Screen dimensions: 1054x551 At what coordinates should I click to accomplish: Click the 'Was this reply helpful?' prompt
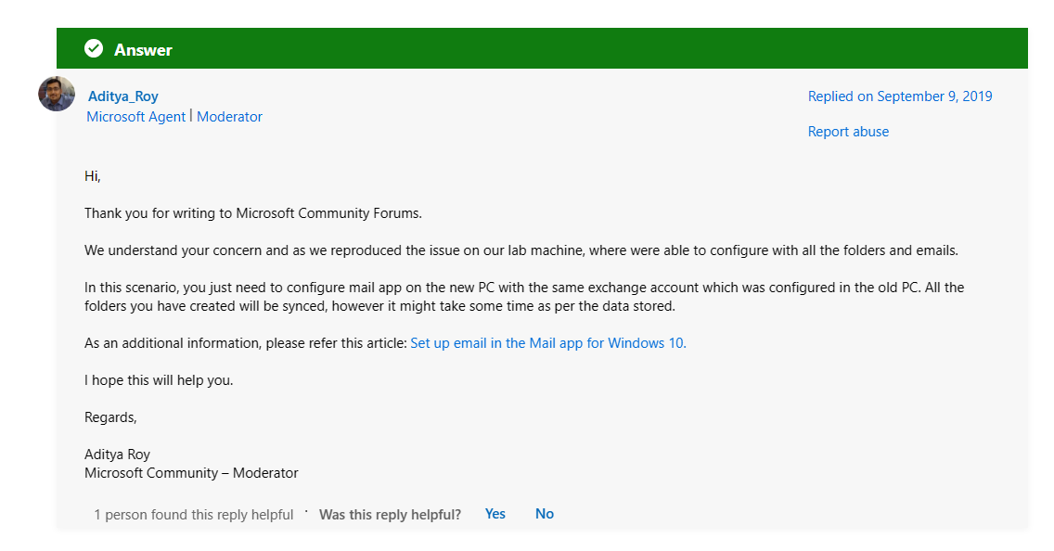click(x=390, y=515)
